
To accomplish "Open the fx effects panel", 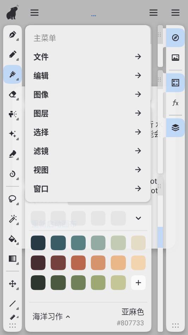I will coord(175,103).
